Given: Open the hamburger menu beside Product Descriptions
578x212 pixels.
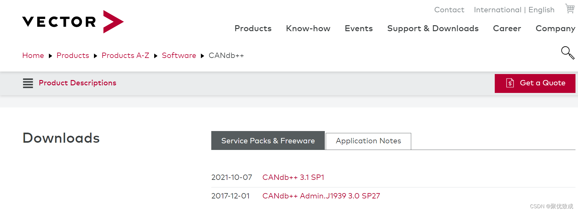Looking at the screenshot, I should pos(28,83).
